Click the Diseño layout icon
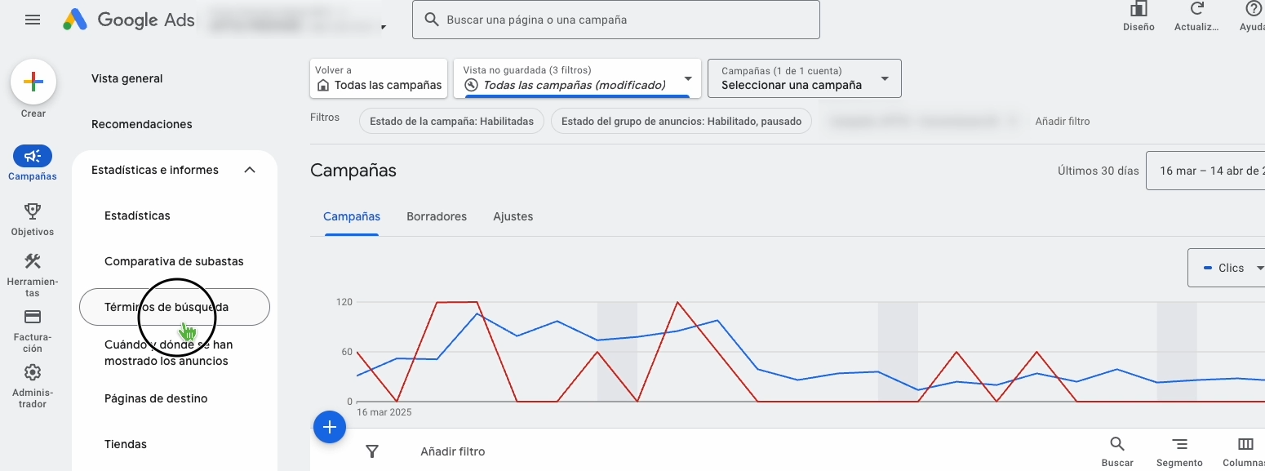 [x=1138, y=10]
